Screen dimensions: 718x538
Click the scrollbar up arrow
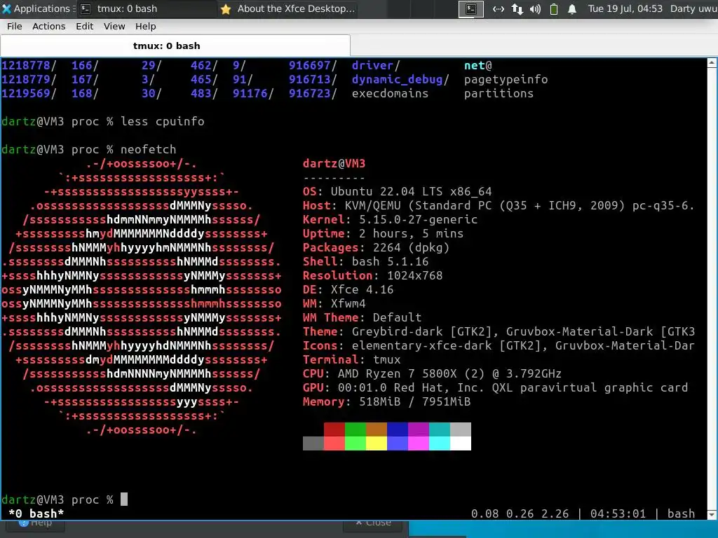(x=712, y=63)
